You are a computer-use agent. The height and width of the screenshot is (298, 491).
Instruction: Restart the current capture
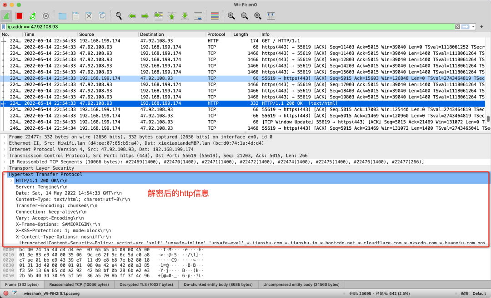point(33,16)
